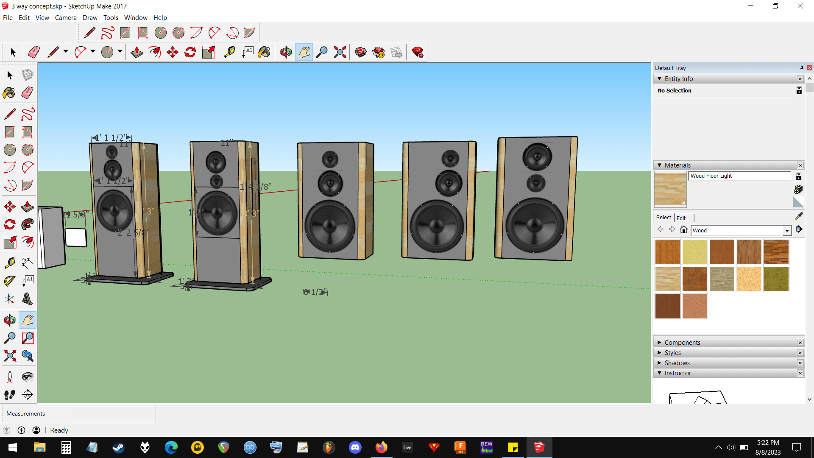Select the Push/Pull tool in the top toolbar
This screenshot has width=814, height=458.
(x=137, y=52)
